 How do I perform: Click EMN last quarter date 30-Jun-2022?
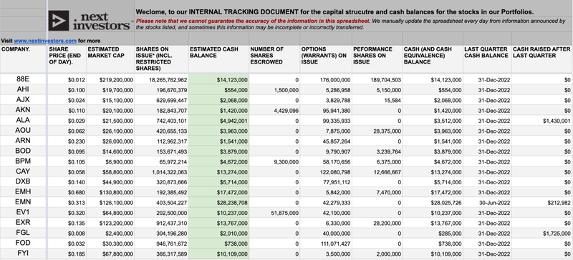click(487, 202)
